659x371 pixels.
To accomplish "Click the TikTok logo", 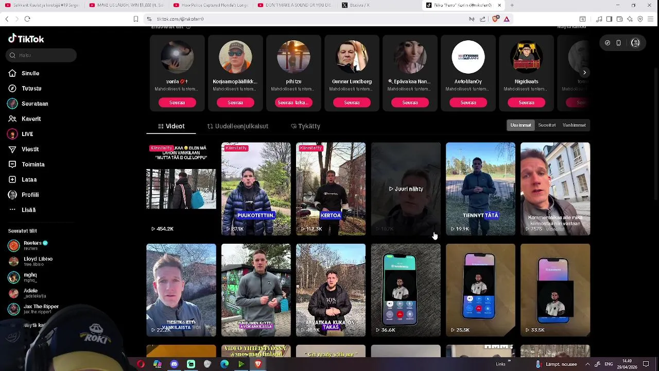I will (x=26, y=39).
